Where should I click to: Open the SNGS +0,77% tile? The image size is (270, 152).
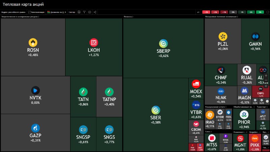109,134
